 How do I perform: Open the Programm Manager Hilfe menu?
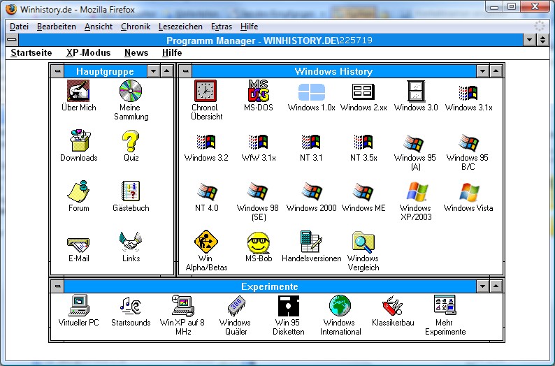[172, 52]
